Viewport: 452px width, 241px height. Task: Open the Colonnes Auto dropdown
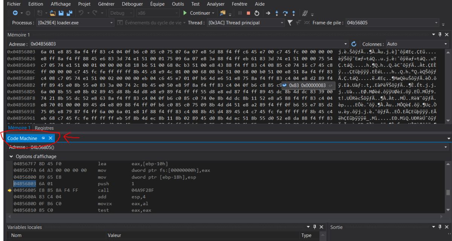coord(446,44)
